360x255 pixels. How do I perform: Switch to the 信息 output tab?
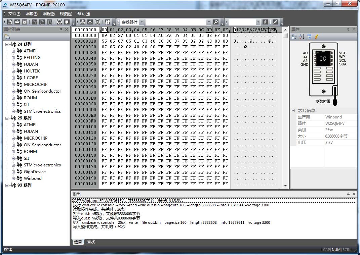[78, 242]
